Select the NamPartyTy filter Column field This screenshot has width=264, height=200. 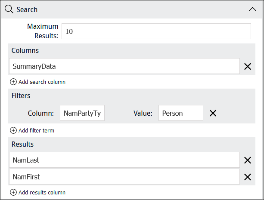pos(82,113)
